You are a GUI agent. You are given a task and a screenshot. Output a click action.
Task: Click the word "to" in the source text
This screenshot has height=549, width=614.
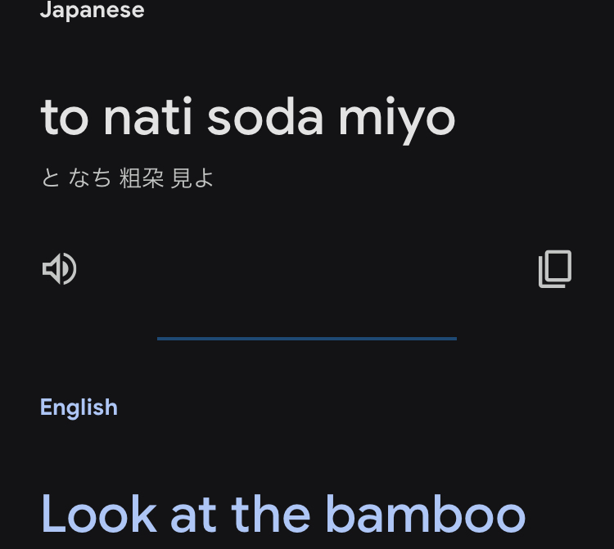65,118
